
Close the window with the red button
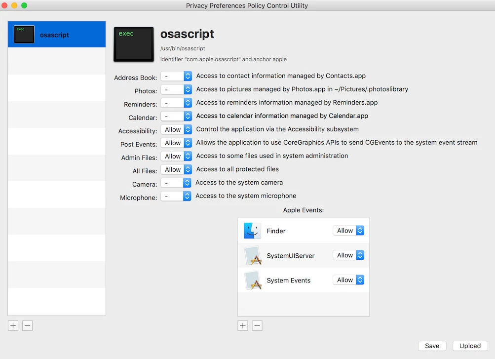(4, 5)
